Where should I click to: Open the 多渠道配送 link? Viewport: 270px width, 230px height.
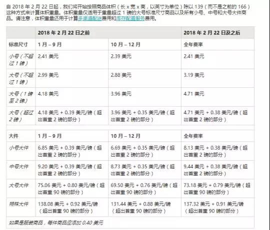pos(90,18)
